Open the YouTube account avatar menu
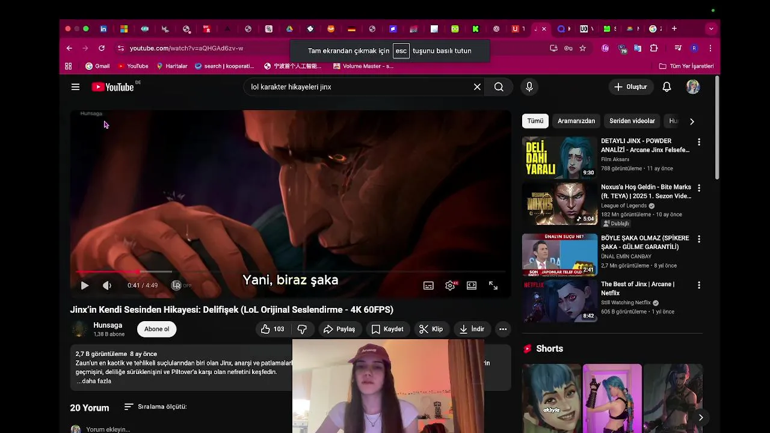This screenshot has height=433, width=770. (693, 87)
